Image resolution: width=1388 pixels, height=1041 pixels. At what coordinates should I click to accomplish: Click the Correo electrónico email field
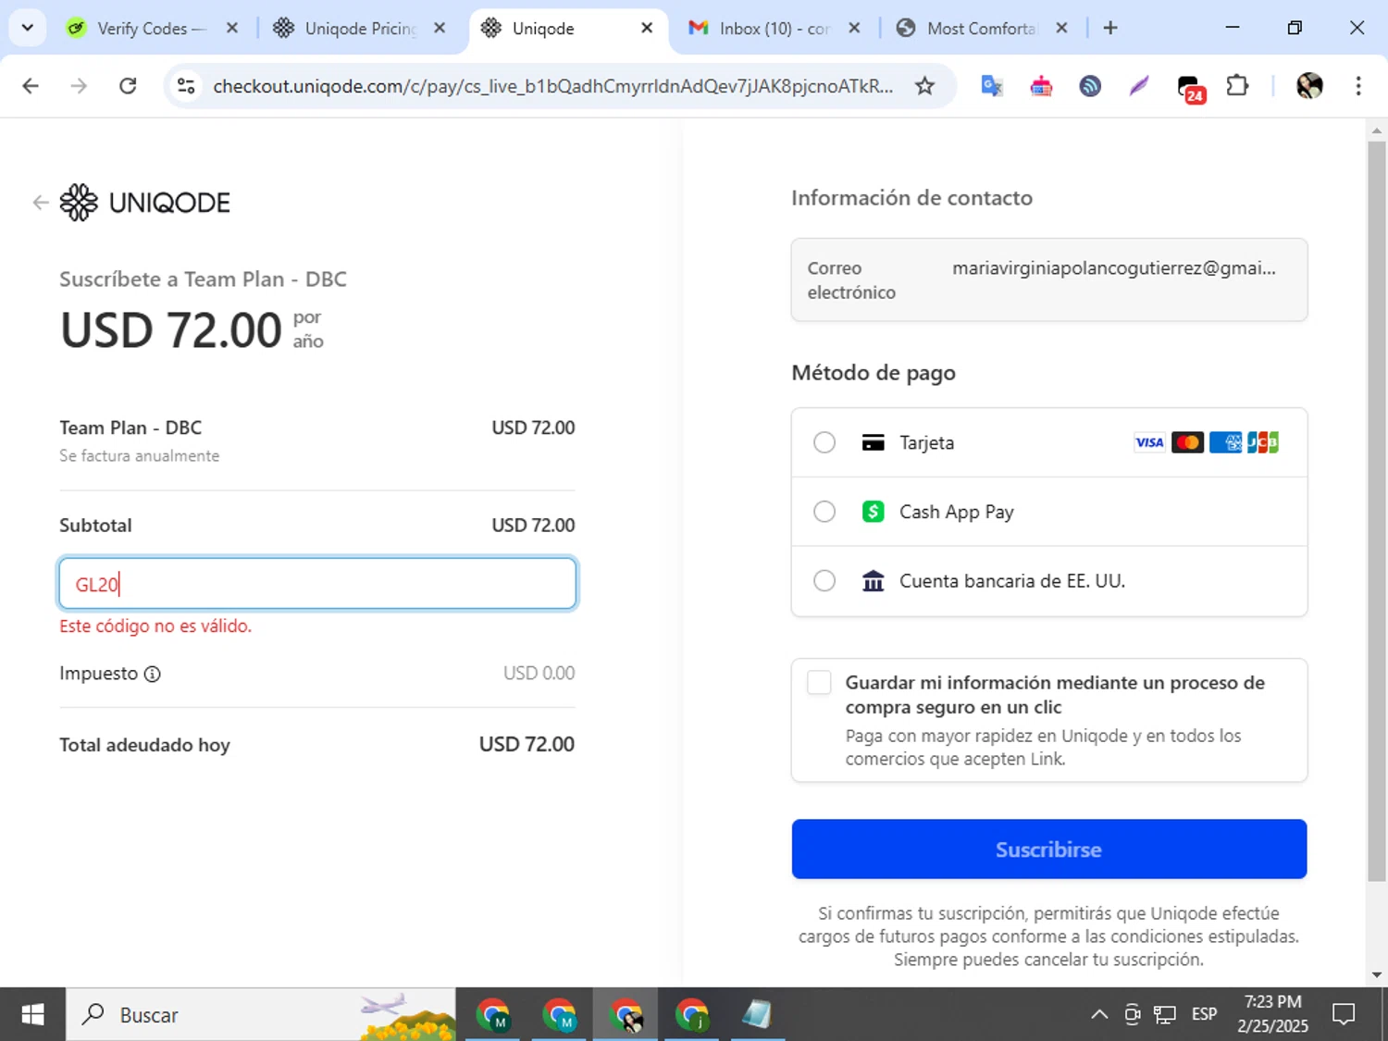click(1049, 279)
